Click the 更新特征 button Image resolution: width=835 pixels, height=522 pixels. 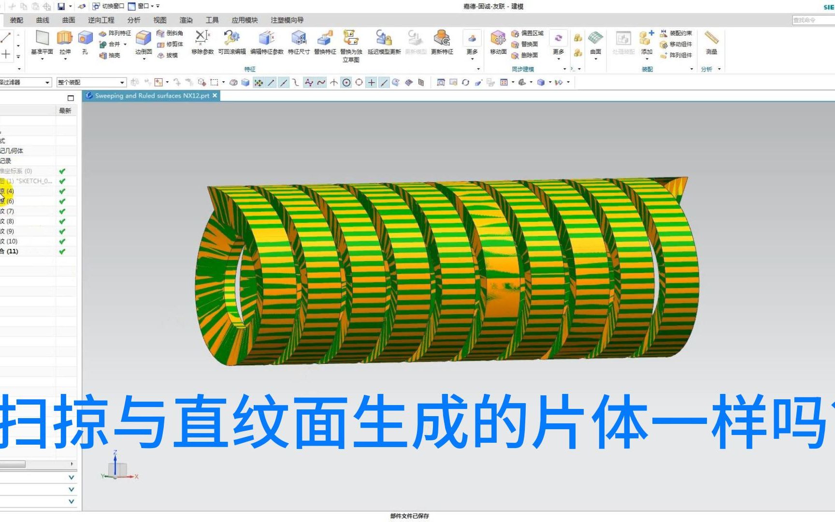[x=441, y=43]
